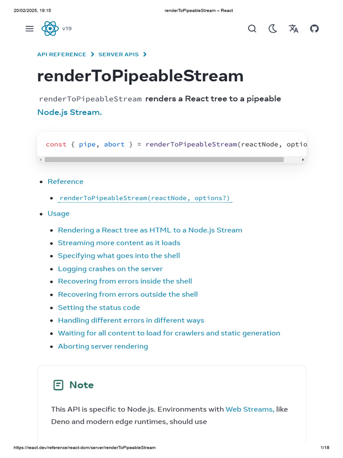Viewport: 343px width, 458px height.
Task: Open the search icon
Action: 252,29
